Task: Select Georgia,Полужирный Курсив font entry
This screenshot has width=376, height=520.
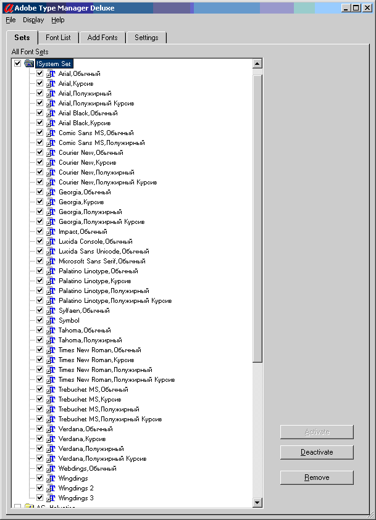Action: (101, 222)
